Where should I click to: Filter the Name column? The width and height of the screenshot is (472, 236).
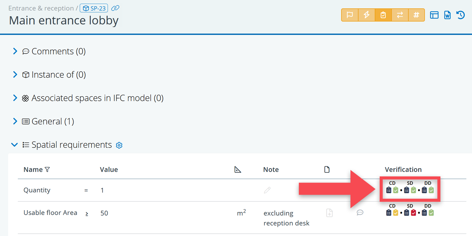(47, 170)
